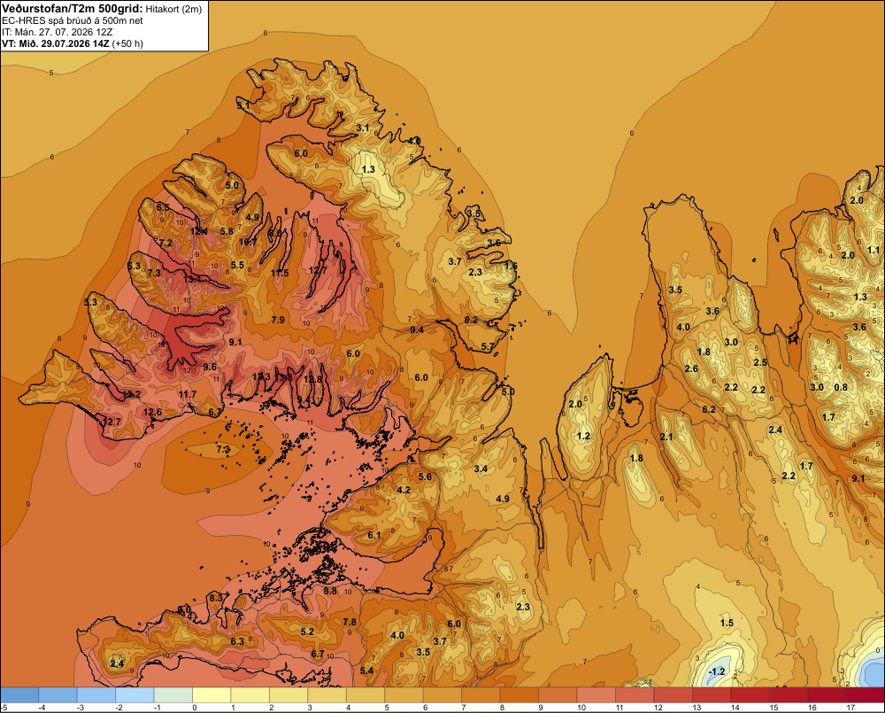Click the 2.4 value on Snæfellsnes peninsula
885x713 pixels.
(117, 663)
